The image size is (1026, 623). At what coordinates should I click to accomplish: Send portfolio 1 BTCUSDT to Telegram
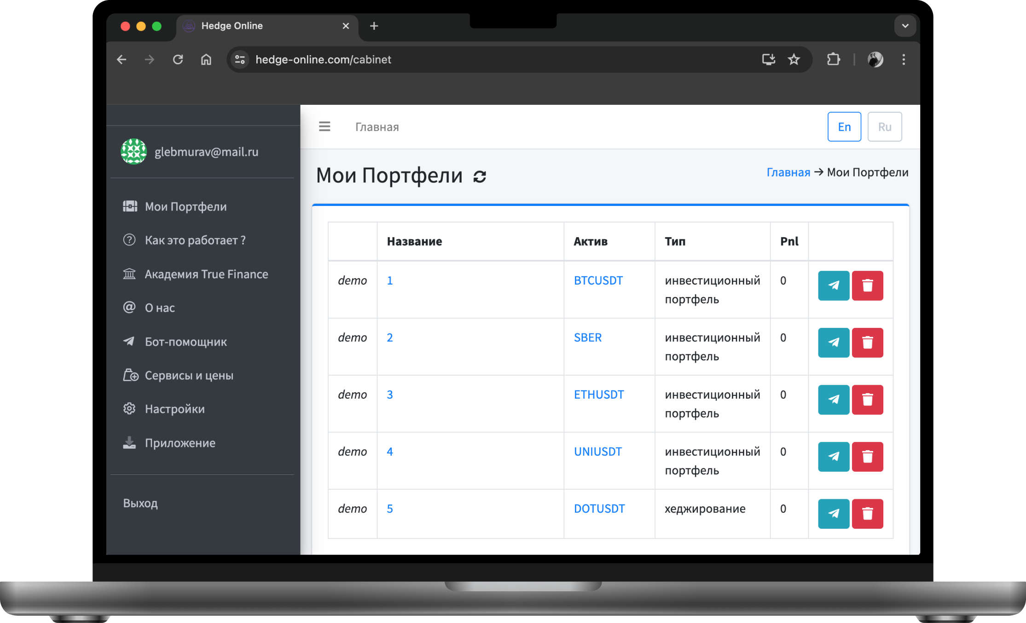[834, 286]
